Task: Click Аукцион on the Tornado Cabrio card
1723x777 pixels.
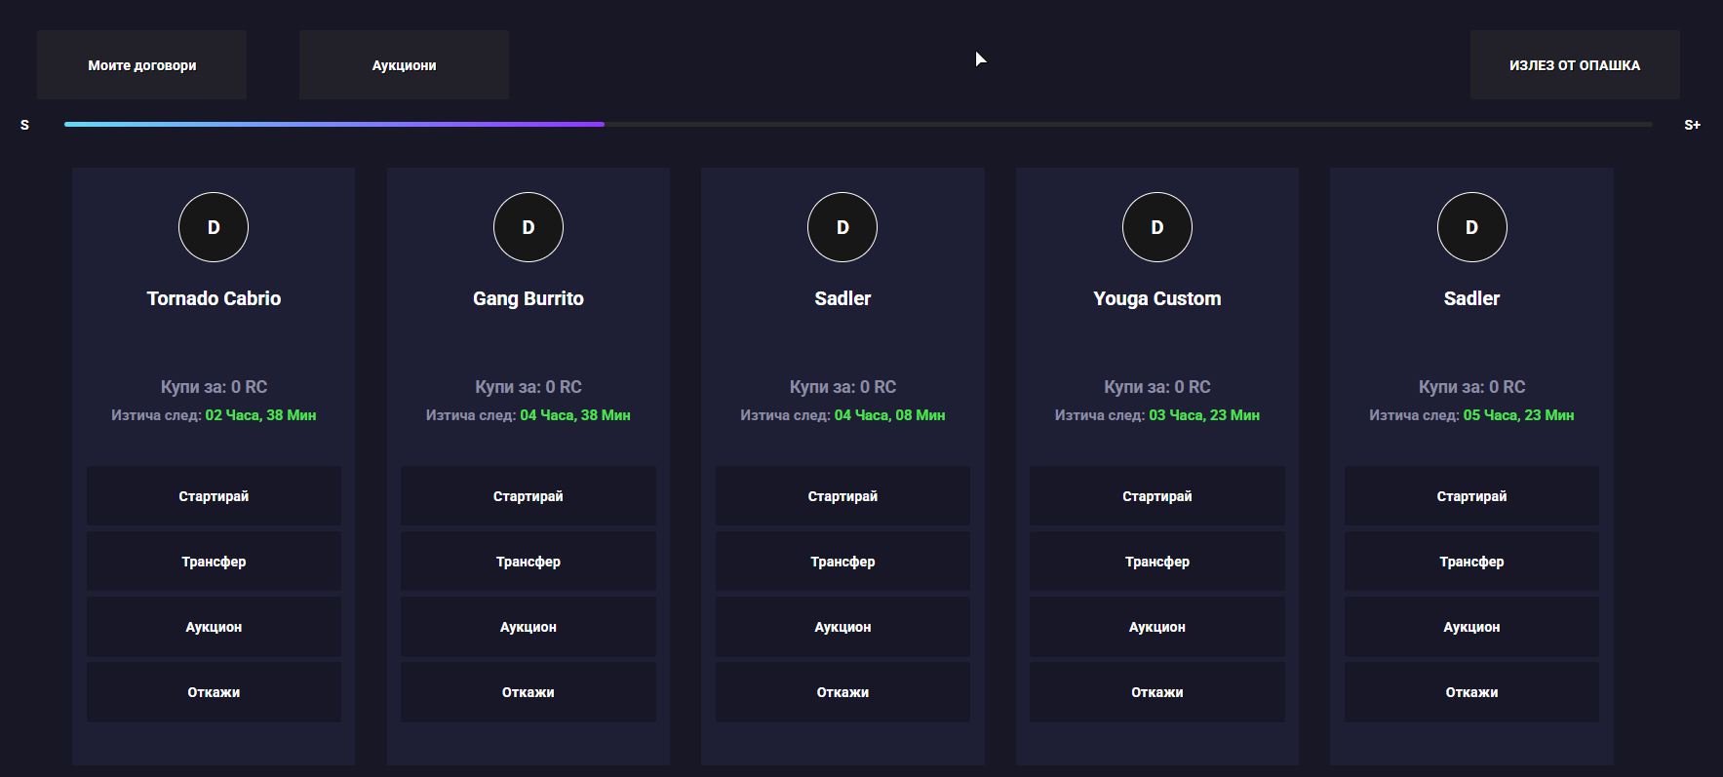Action: click(x=214, y=627)
